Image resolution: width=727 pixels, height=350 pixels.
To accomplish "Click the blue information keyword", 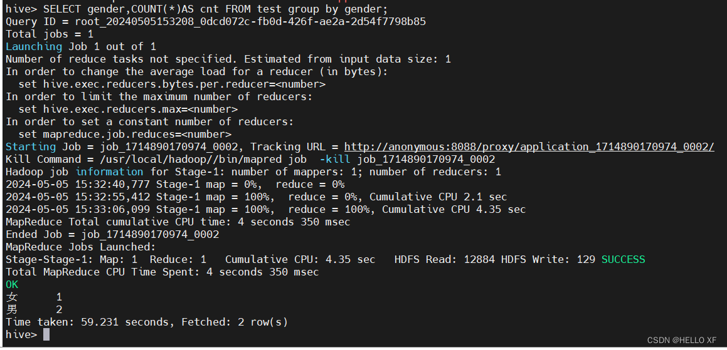I will (x=109, y=172).
